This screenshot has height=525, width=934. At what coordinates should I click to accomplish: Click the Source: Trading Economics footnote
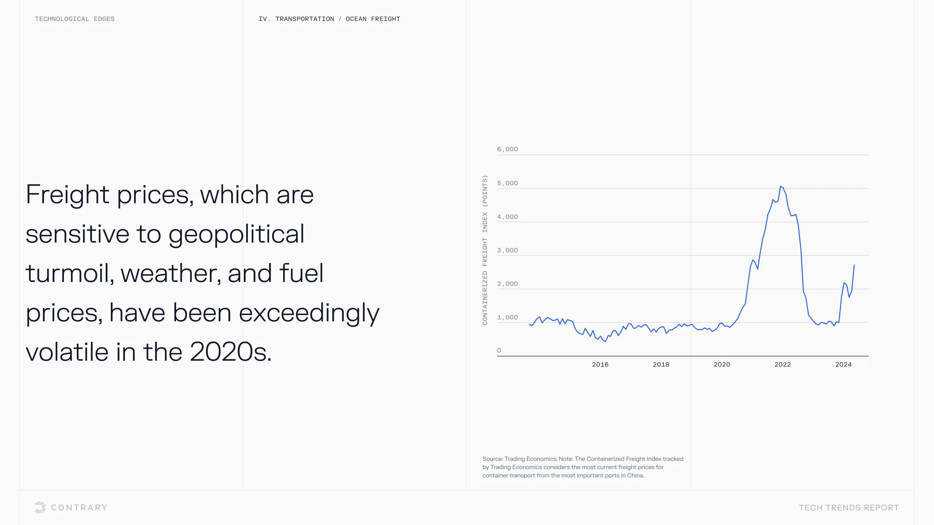(583, 467)
